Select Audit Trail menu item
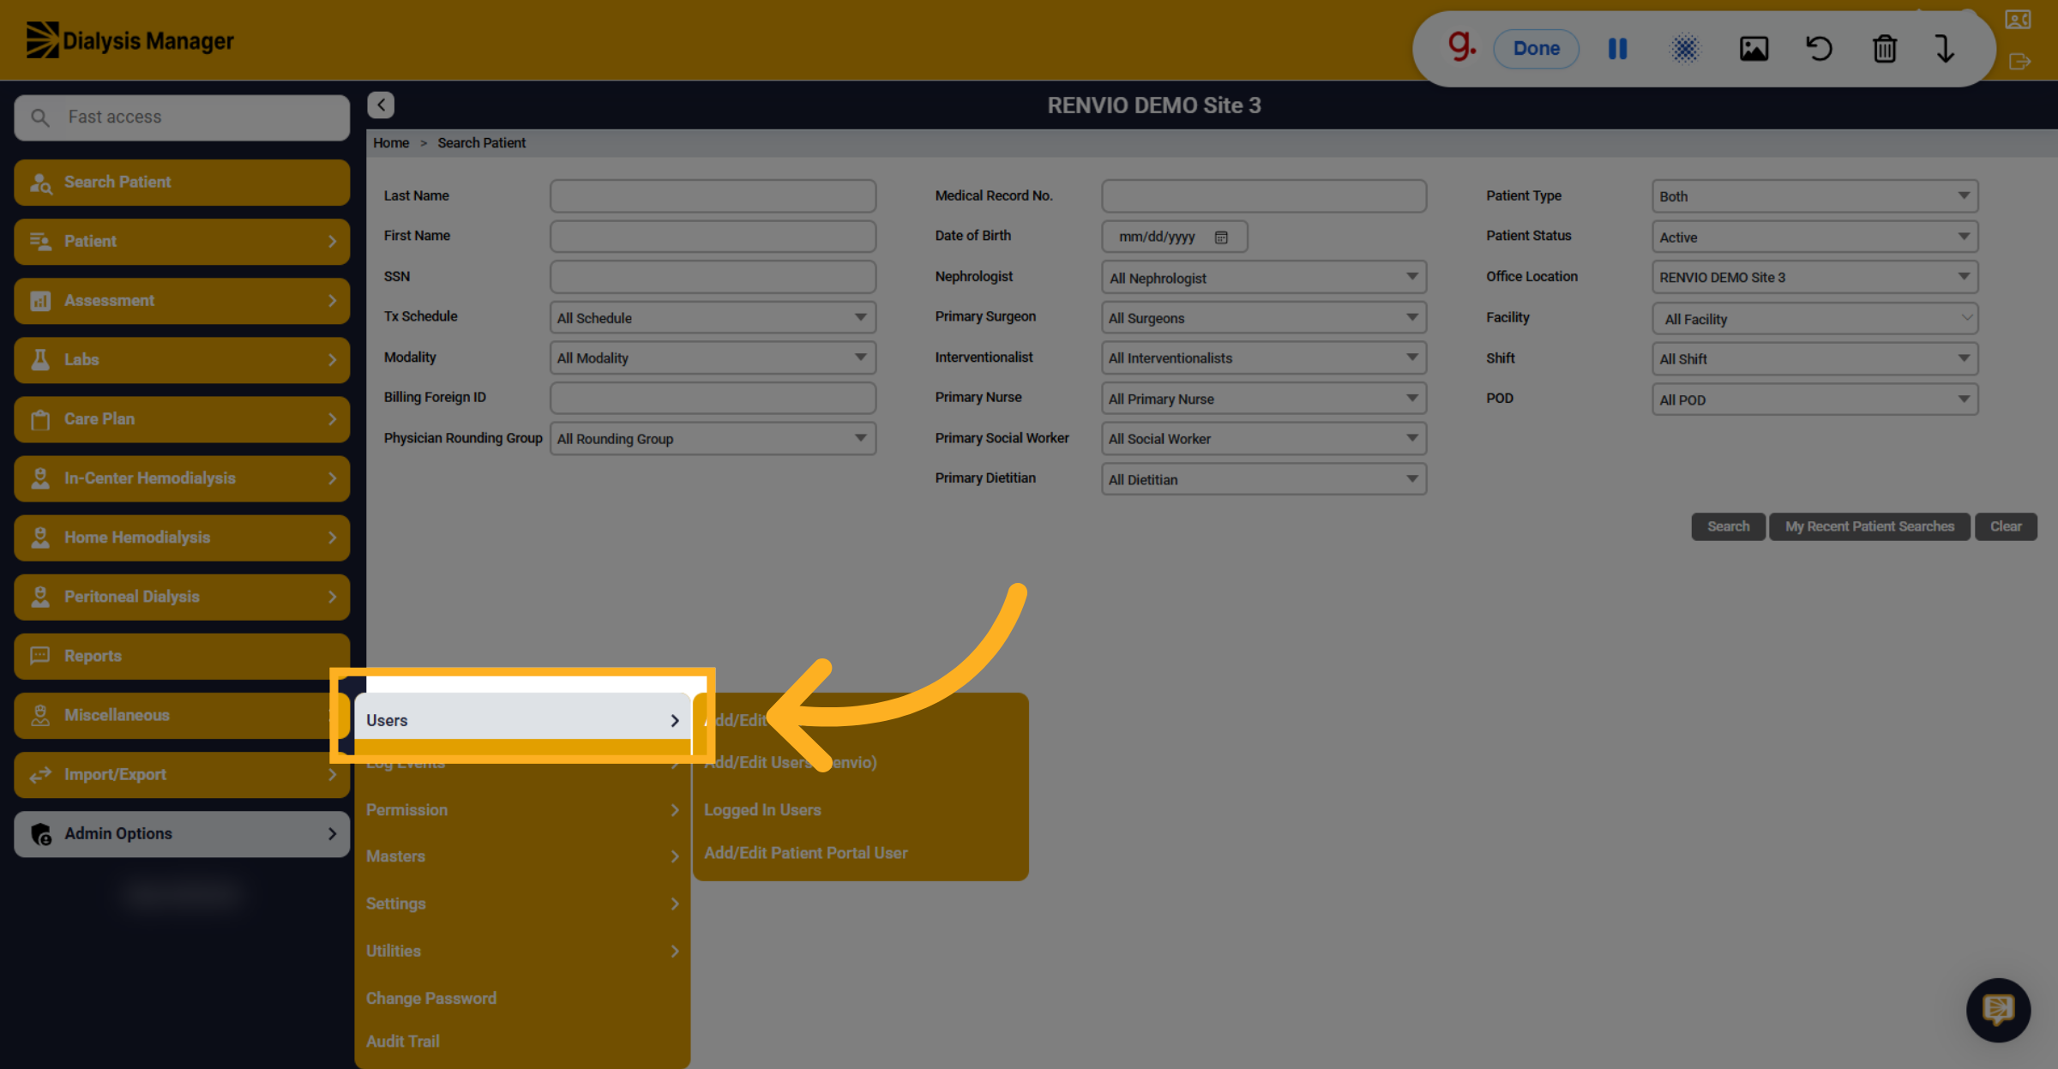This screenshot has height=1069, width=2058. coord(403,1042)
